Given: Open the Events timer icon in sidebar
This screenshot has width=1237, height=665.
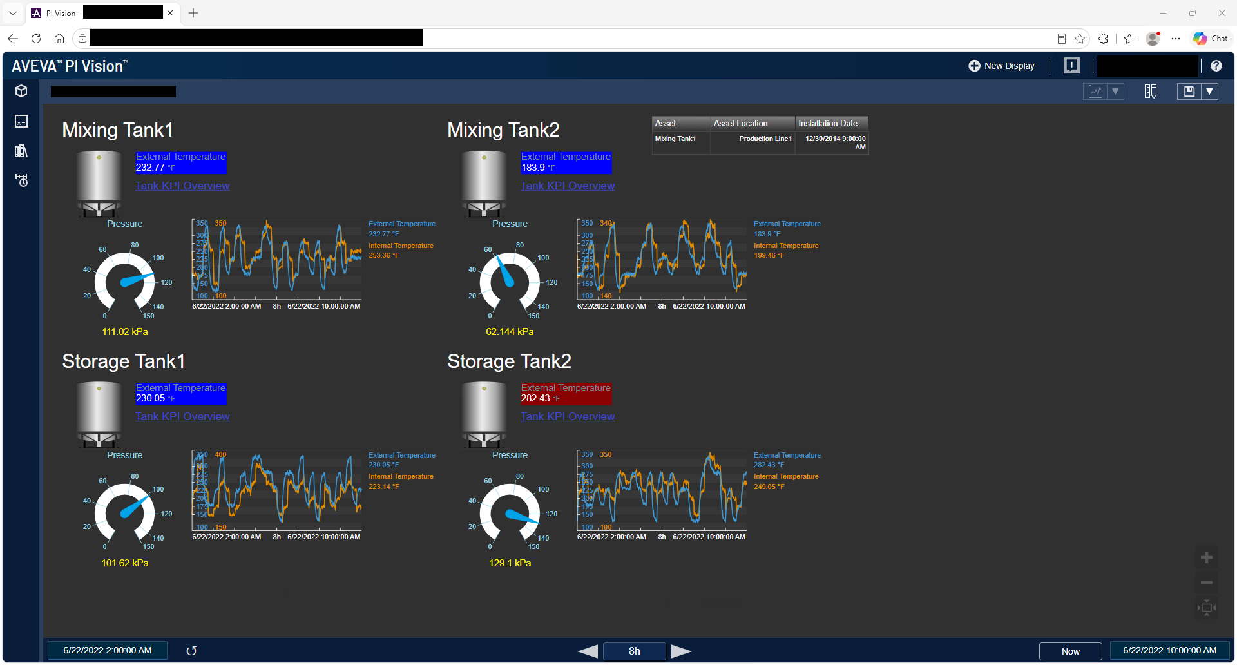Looking at the screenshot, I should pyautogui.click(x=21, y=180).
